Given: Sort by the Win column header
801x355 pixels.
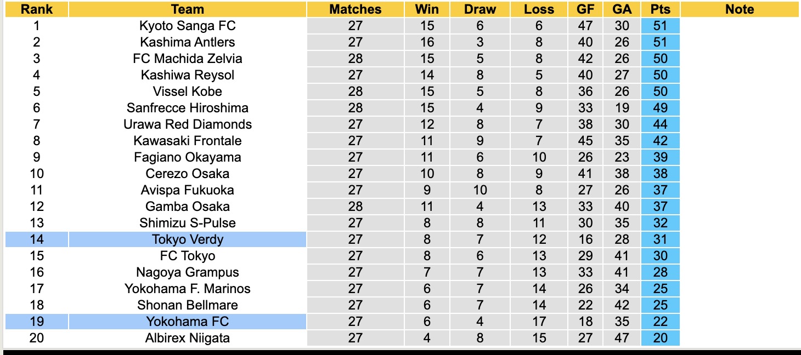Looking at the screenshot, I should 427,9.
